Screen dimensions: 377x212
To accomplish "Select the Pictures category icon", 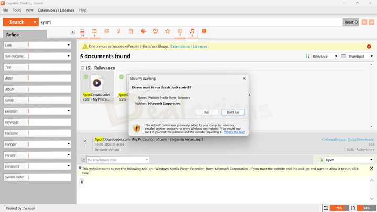I will point(180,32).
